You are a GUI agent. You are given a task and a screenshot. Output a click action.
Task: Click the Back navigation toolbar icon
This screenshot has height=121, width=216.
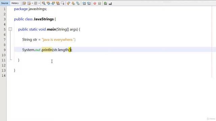29,3
